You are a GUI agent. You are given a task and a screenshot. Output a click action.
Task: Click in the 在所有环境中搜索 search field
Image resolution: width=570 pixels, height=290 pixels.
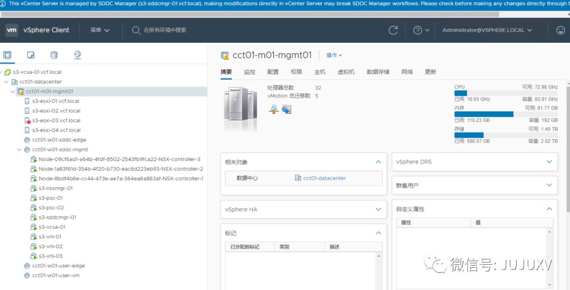pyautogui.click(x=165, y=30)
